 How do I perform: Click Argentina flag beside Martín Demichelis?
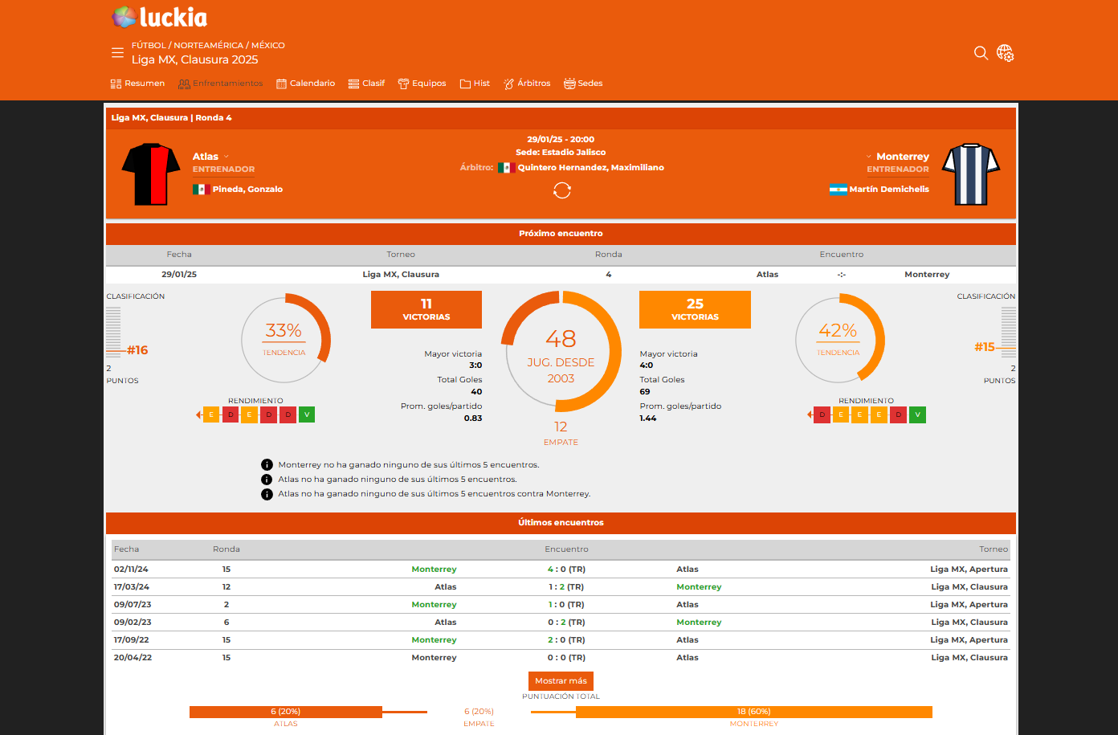[838, 190]
